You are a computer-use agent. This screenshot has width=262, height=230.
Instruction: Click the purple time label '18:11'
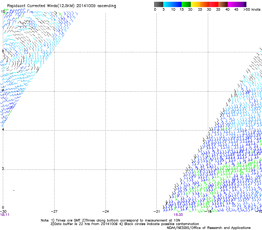coord(5,215)
